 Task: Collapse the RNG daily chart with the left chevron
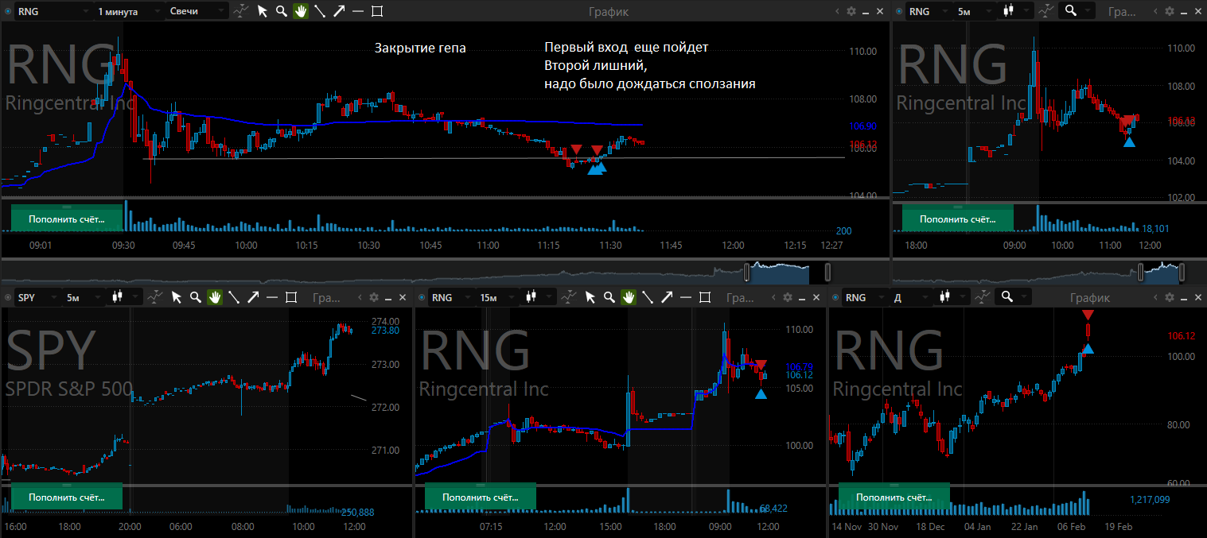tap(1157, 297)
